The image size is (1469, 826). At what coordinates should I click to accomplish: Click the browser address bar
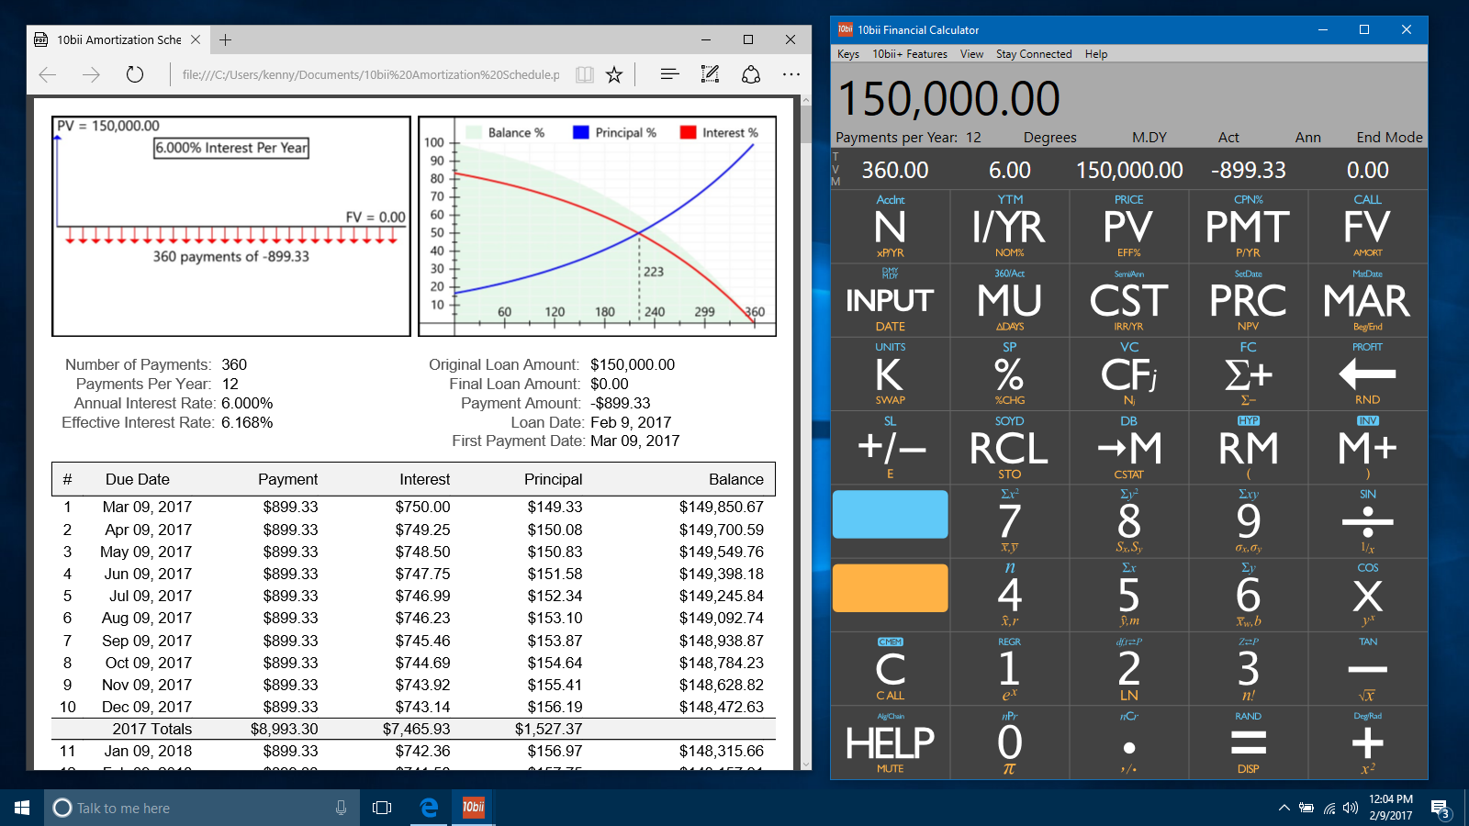point(367,74)
